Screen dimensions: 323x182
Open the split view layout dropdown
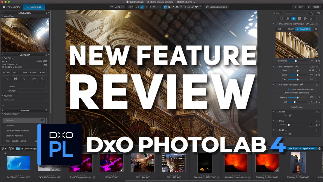130,7
